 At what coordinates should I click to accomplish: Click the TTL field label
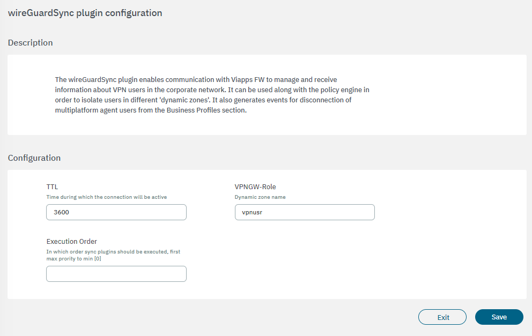[52, 187]
